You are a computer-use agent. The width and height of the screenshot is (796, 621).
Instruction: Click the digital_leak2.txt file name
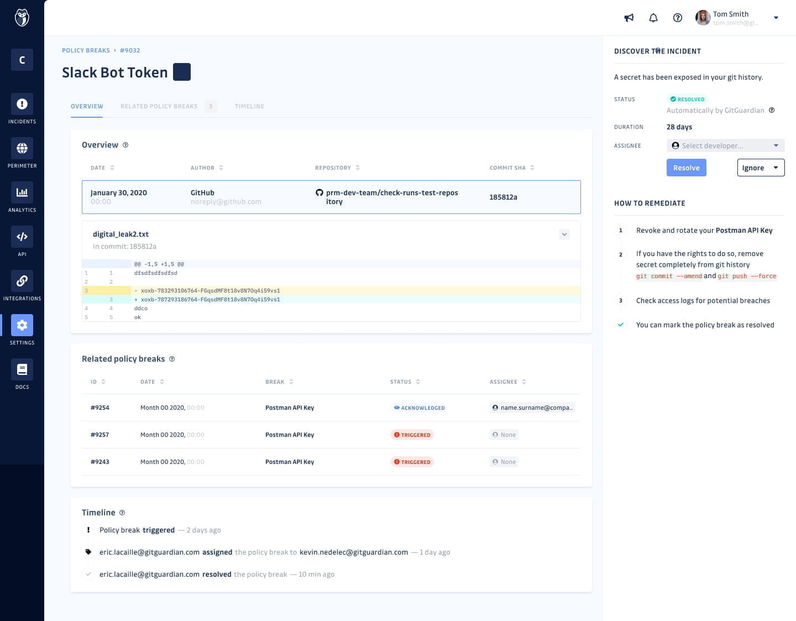coord(121,234)
